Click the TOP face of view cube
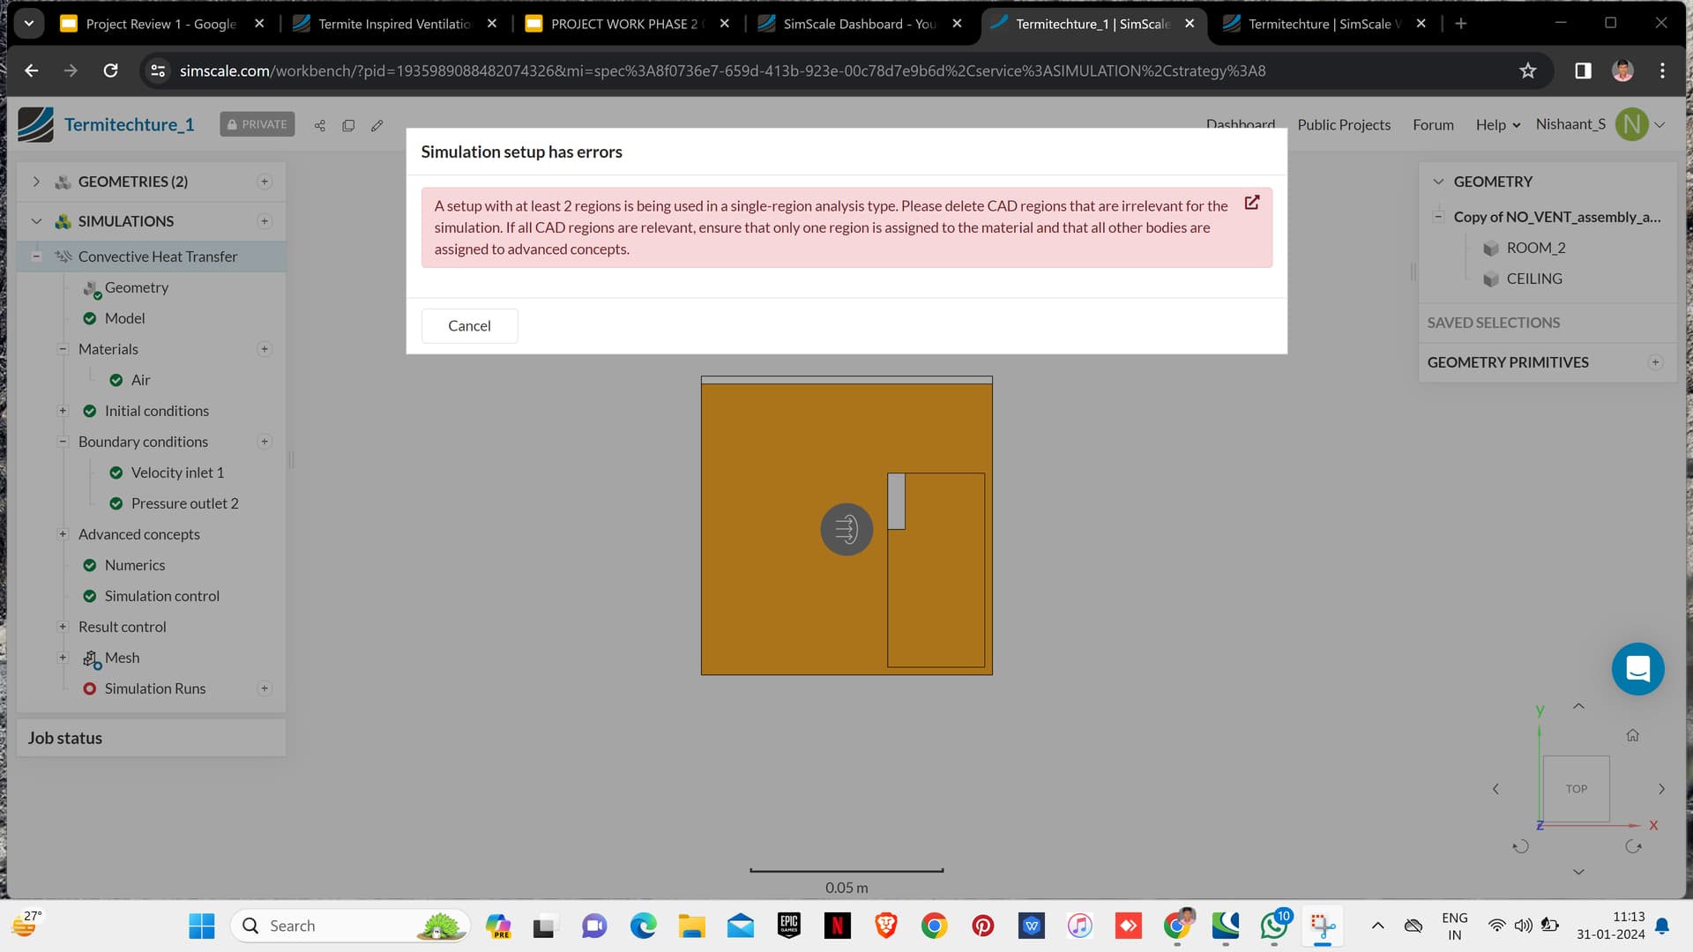The width and height of the screenshot is (1693, 952). point(1576,789)
